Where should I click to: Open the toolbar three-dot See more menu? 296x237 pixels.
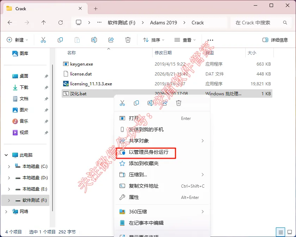pos(210,40)
